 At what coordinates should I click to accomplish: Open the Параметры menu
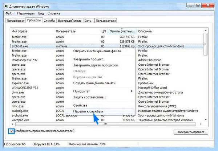click(x=26, y=13)
